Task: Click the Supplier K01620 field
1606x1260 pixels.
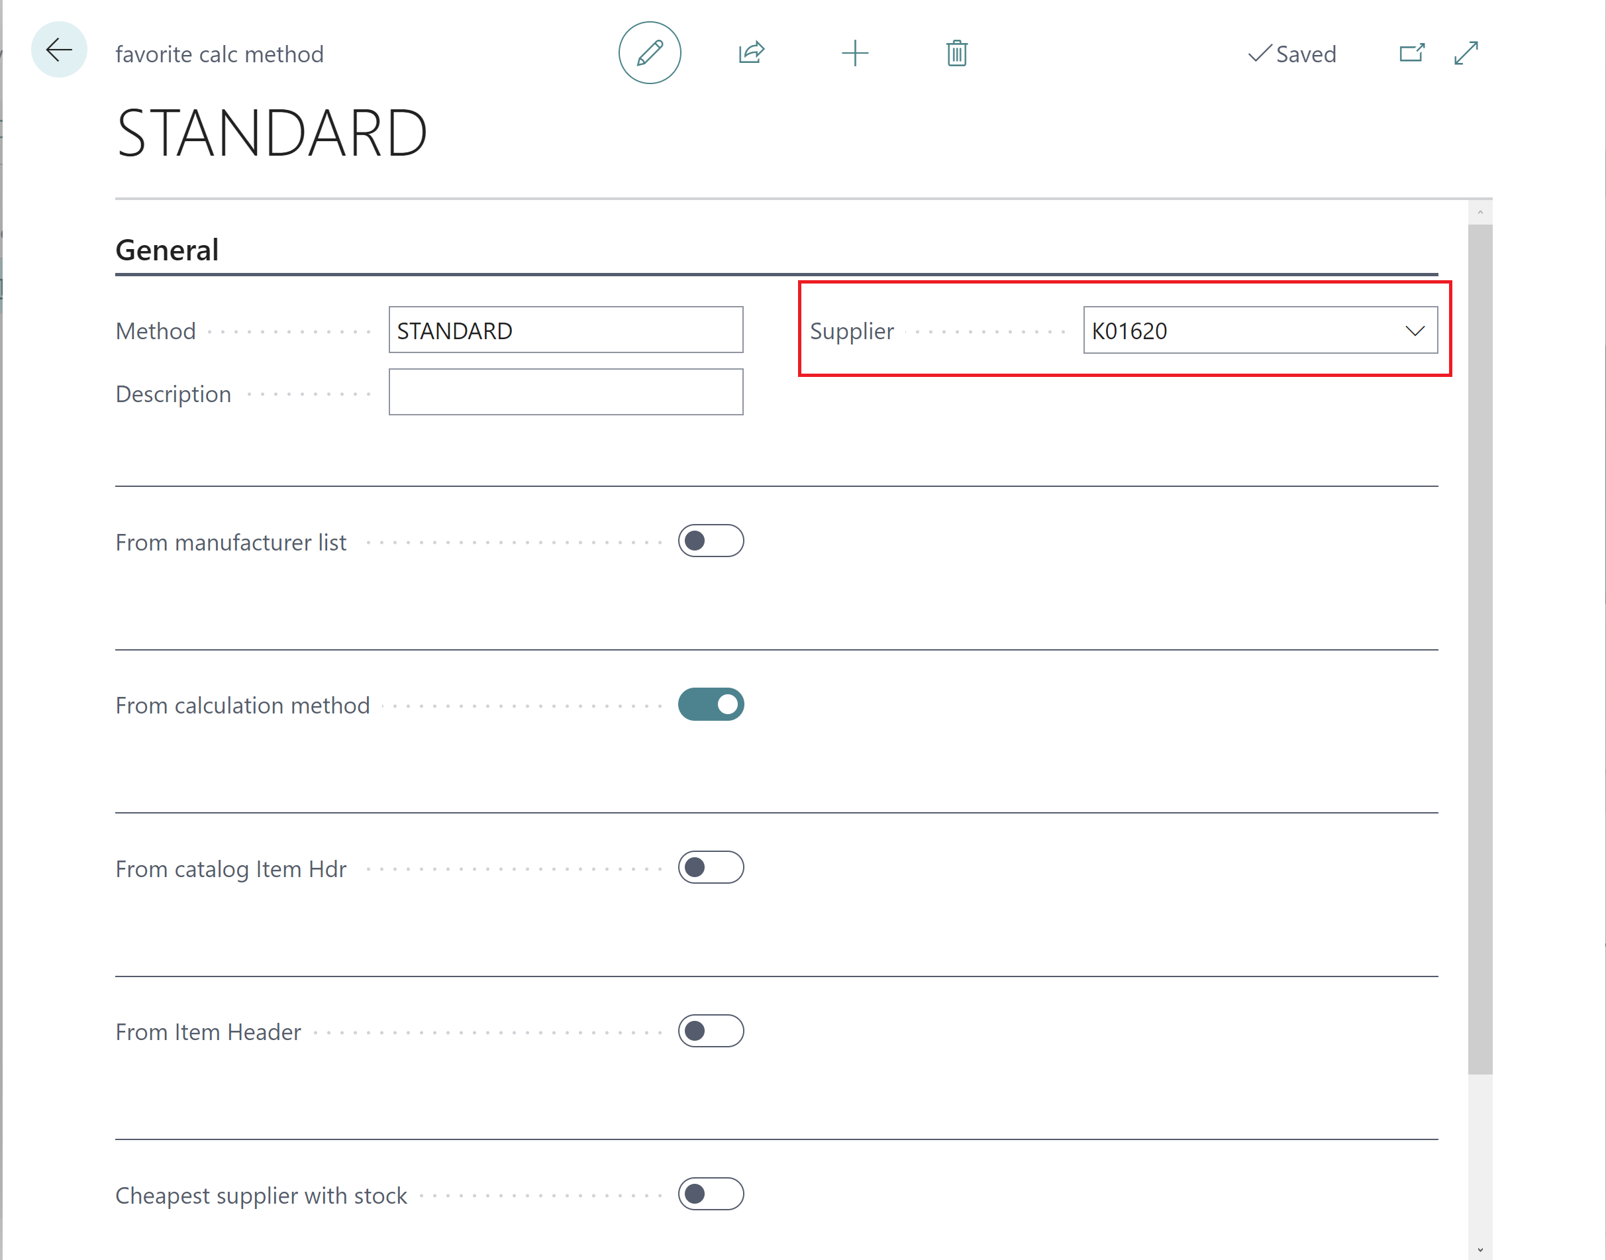Action: point(1239,331)
